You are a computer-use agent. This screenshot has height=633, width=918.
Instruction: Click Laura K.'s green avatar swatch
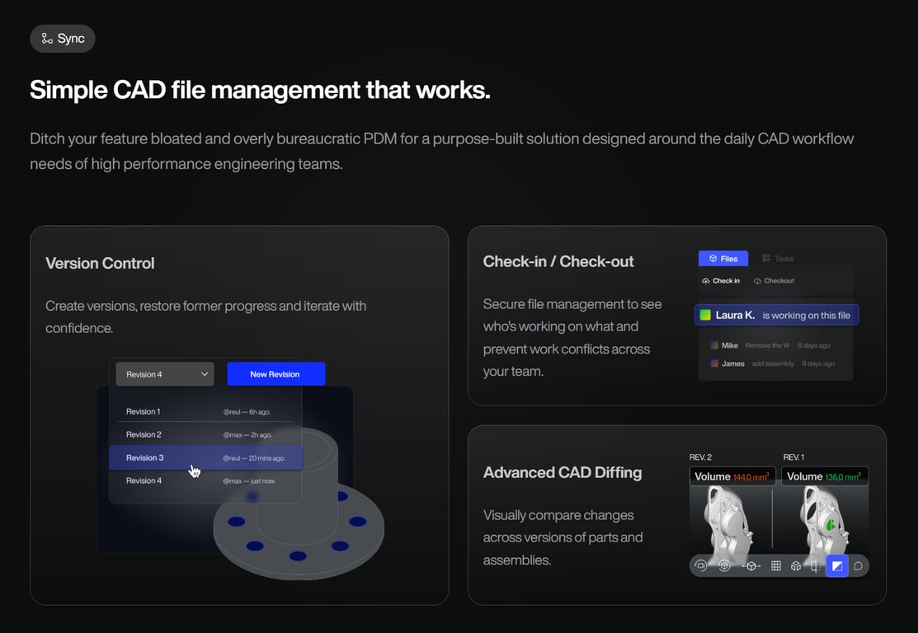707,314
